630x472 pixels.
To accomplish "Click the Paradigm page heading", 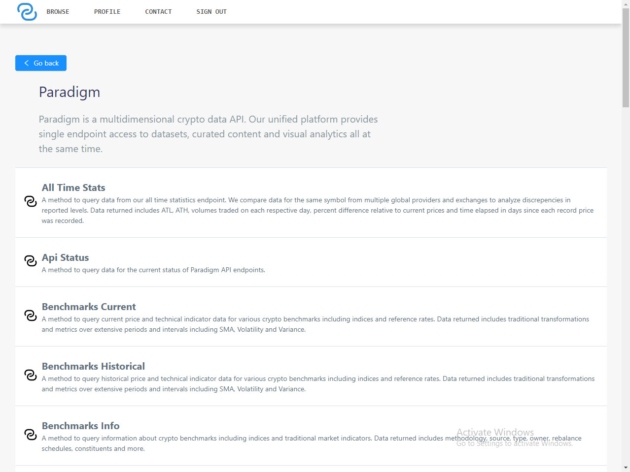I will (x=70, y=92).
